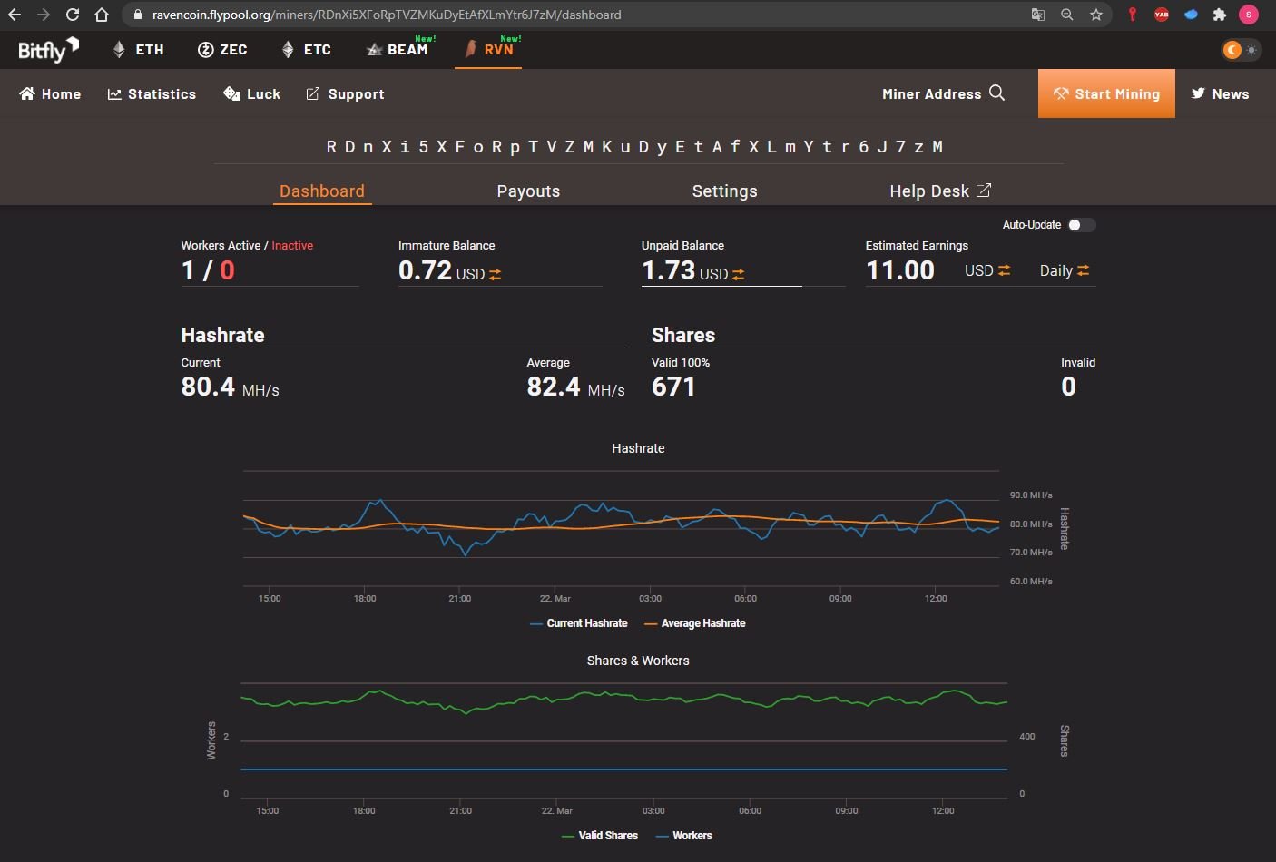Image resolution: width=1276 pixels, height=862 pixels.
Task: Switch to the ETH pool
Action: pyautogui.click(x=138, y=50)
